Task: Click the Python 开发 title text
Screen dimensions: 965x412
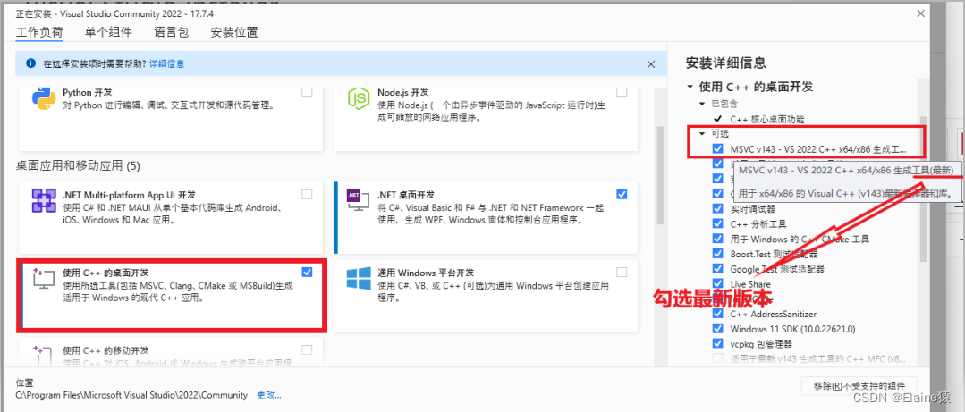Action: [x=88, y=92]
